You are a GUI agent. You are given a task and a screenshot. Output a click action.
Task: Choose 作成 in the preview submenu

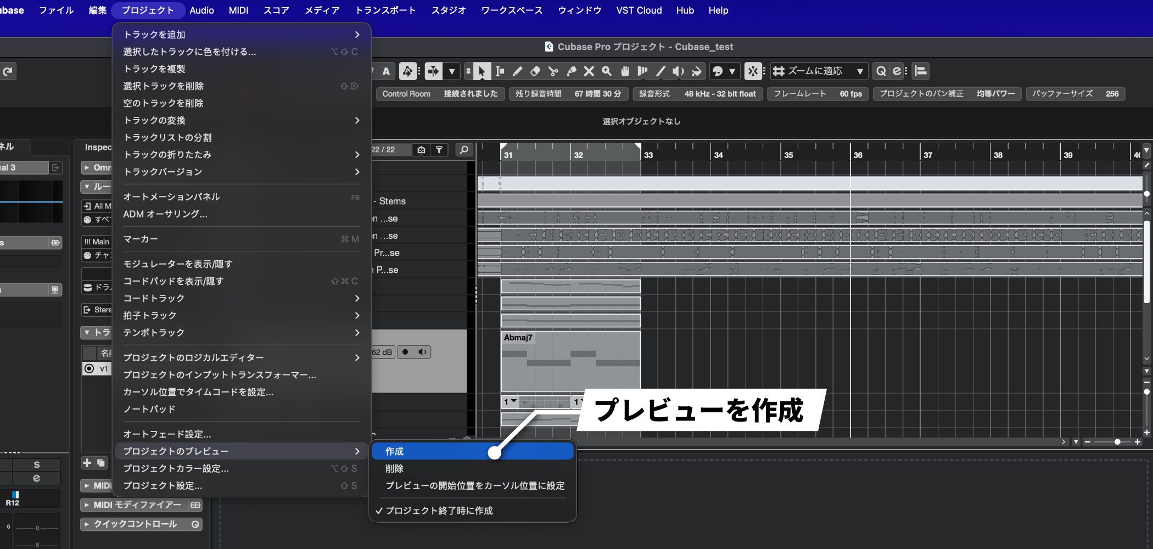(395, 451)
